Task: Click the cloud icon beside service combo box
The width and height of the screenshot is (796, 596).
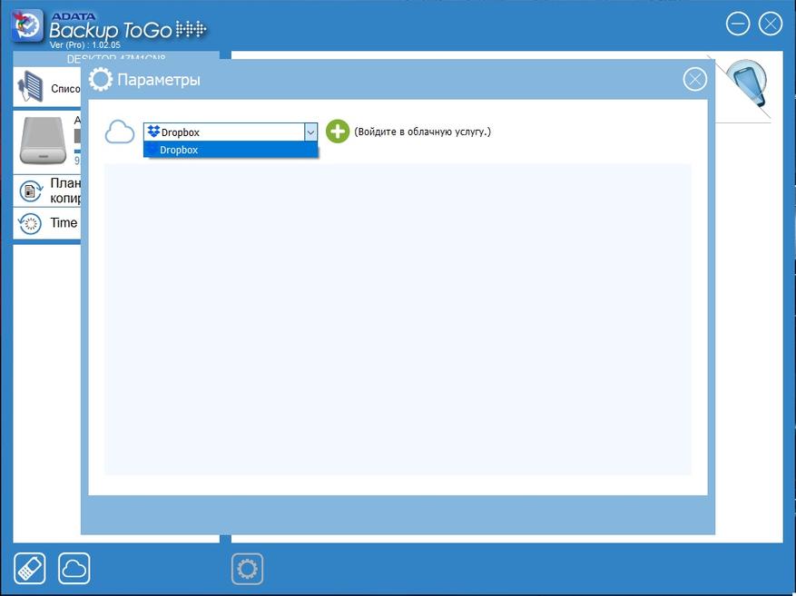Action: (120, 132)
